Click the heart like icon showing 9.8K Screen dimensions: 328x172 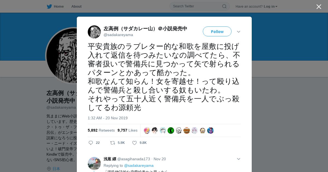point(134,143)
